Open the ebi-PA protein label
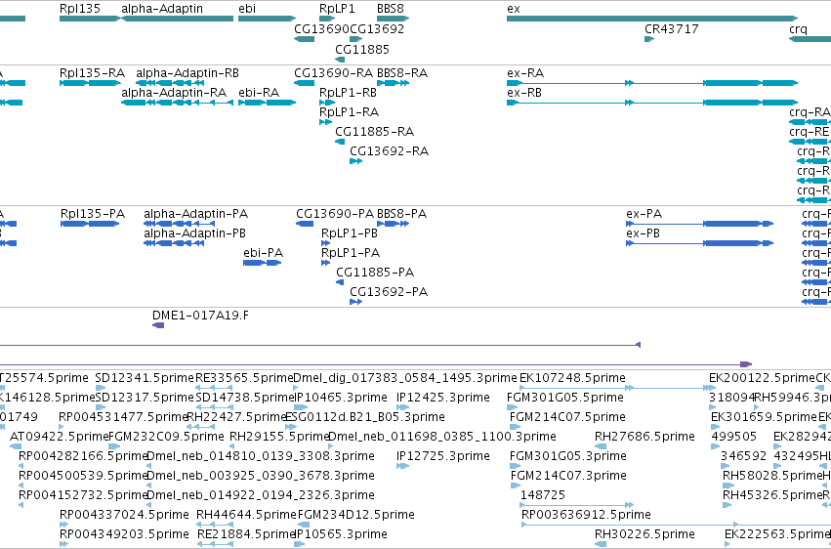 [263, 253]
